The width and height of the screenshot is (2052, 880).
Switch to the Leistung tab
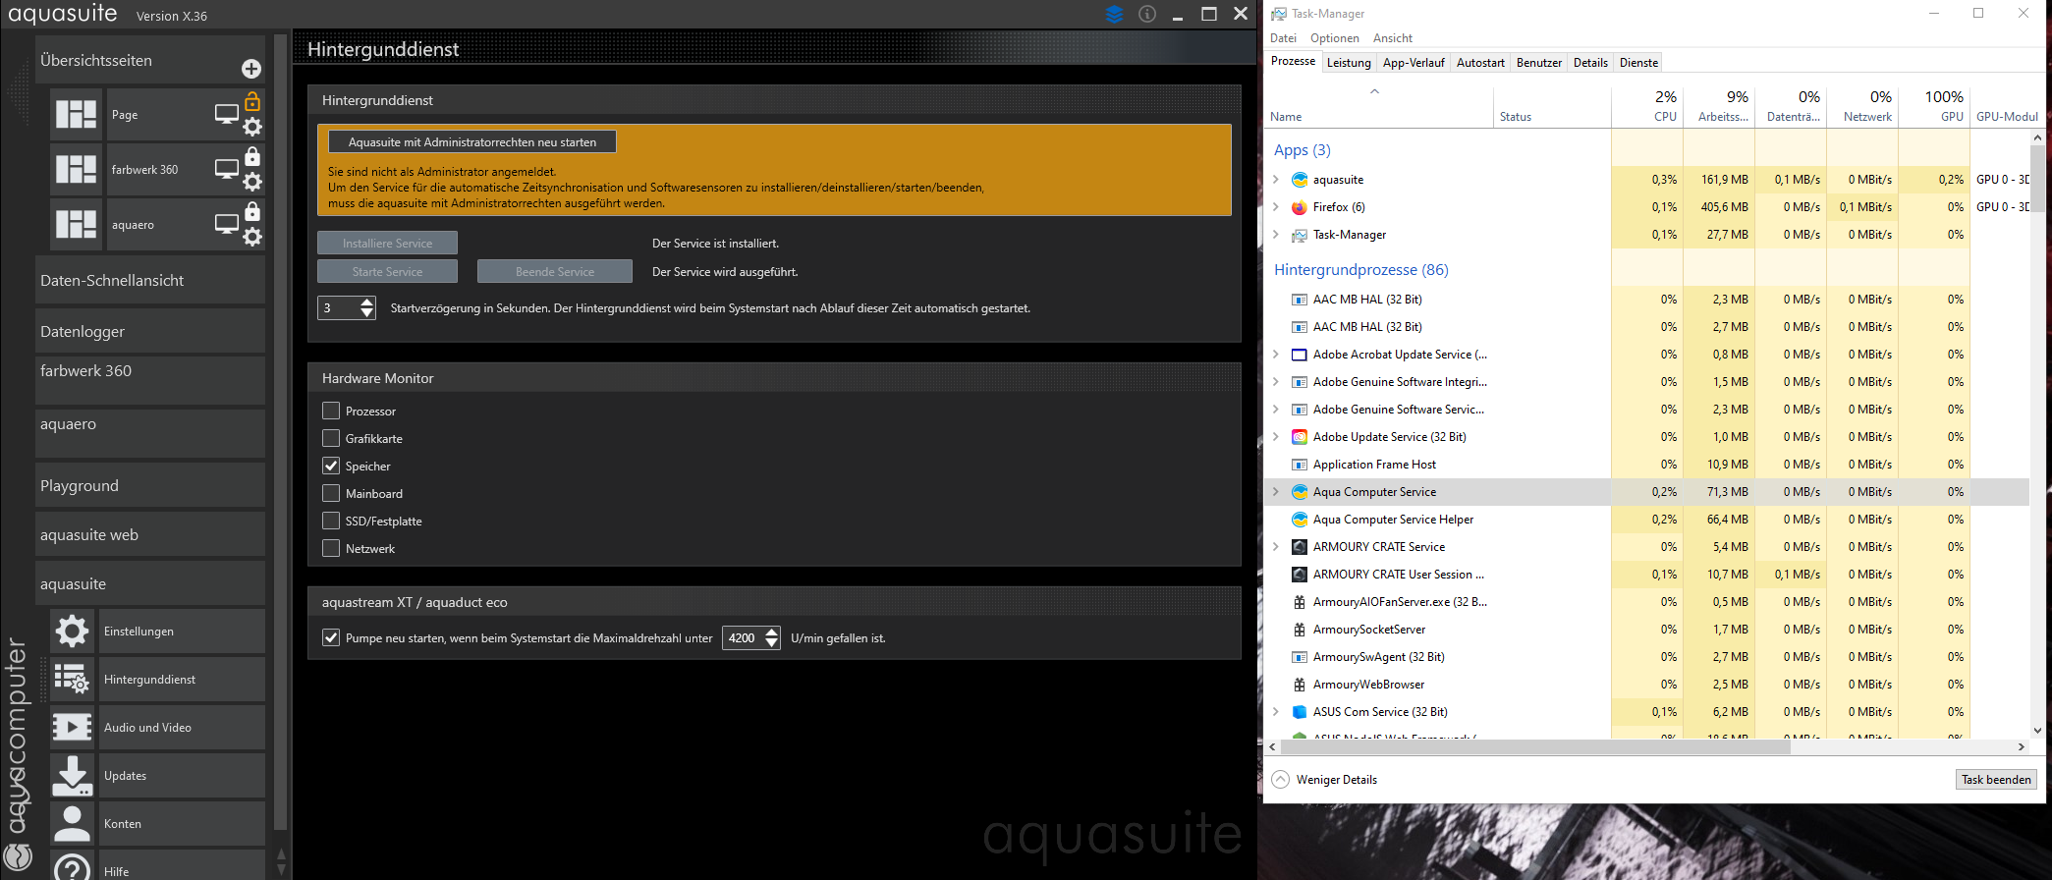tap(1349, 63)
